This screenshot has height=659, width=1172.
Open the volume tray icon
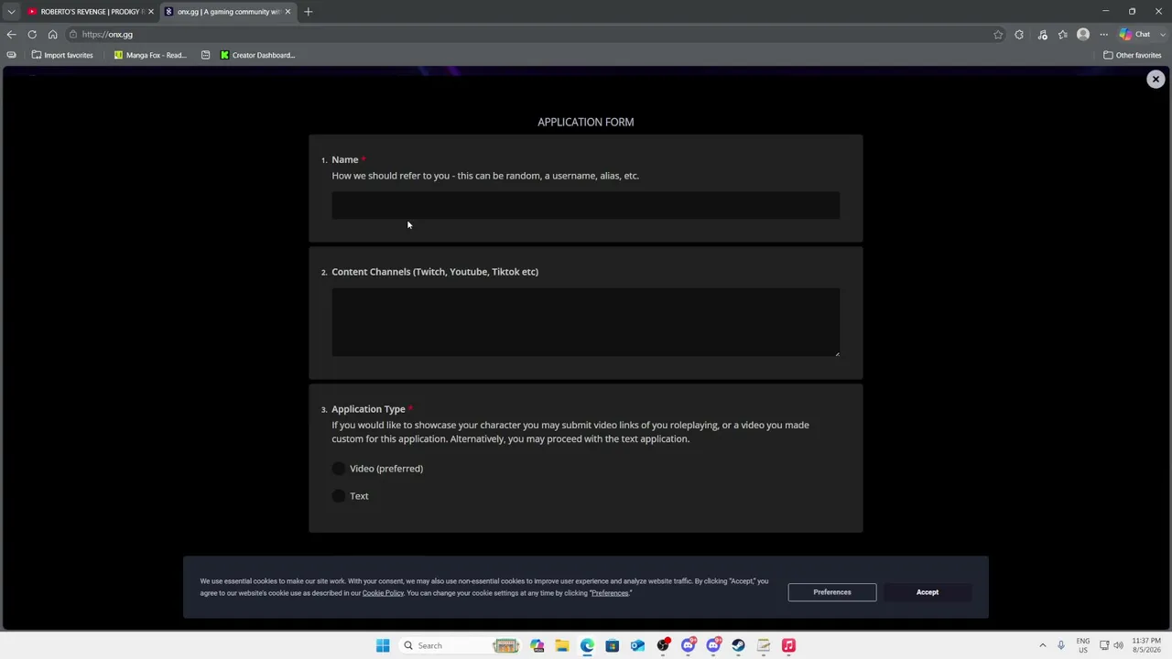point(1118,646)
